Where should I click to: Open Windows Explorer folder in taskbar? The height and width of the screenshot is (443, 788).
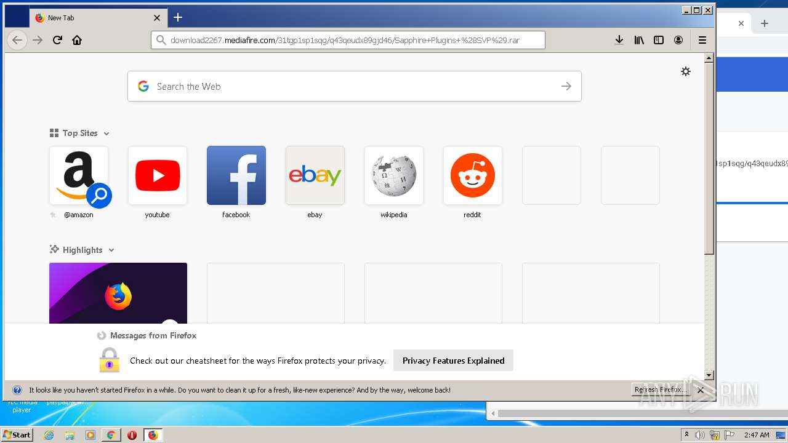coord(70,435)
